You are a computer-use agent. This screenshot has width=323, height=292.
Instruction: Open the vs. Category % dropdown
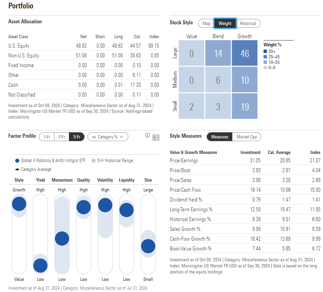tap(108, 137)
